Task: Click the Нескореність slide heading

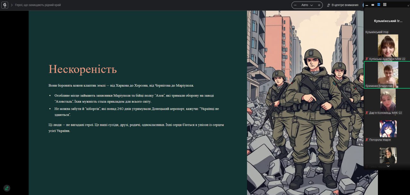Action: point(83,69)
